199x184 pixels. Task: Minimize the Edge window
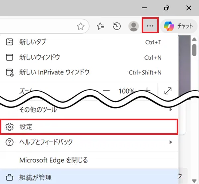tap(145, 8)
